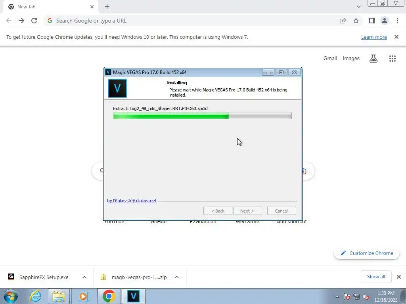Open Search Labs flask icon
This screenshot has height=304, width=406.
373,59
